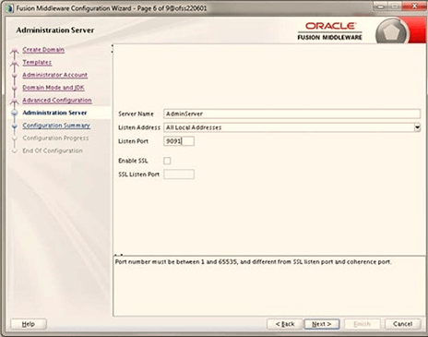
Task: Click the Administrator Account step marker
Action: point(14,75)
